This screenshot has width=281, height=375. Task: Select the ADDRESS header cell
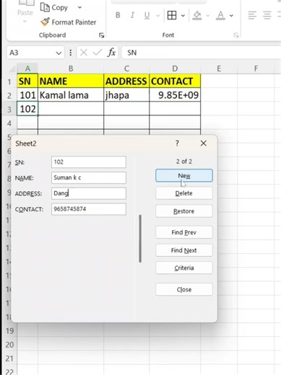coord(126,81)
